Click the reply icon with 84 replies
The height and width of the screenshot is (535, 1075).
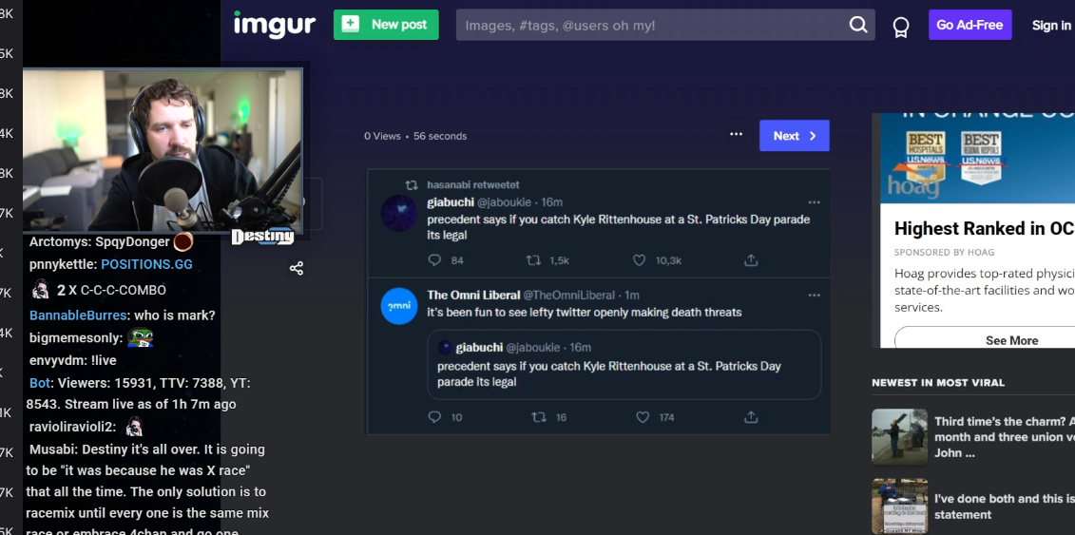(x=434, y=260)
